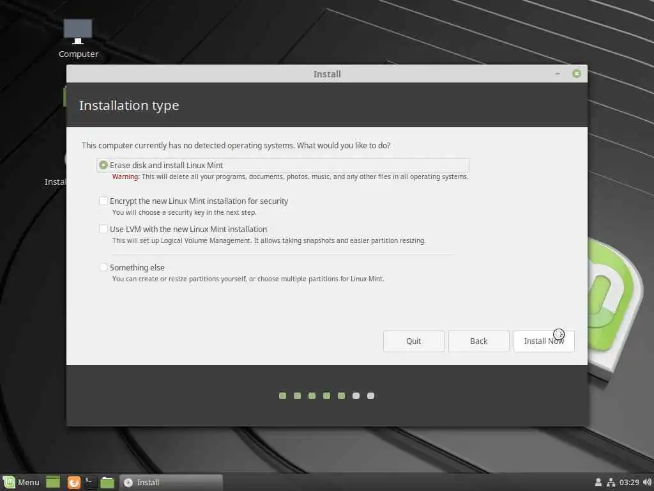Minimize the Install window
This screenshot has width=654, height=491.
point(557,74)
